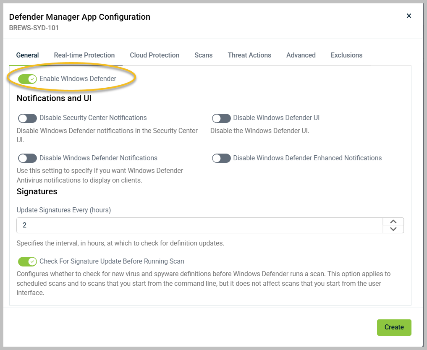The image size is (427, 350).
Task: Close the Defender Manager App Configuration dialog
Action: (x=409, y=16)
